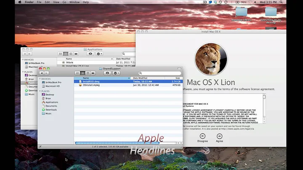
Task: Click Quick Look eye button in SharedSupport window
Action: pos(107,73)
